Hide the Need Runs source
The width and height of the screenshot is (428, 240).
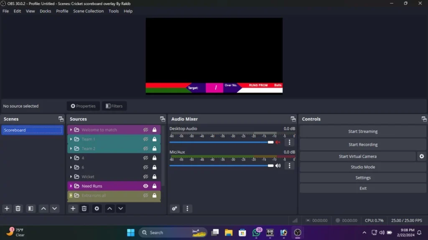[x=146, y=186]
